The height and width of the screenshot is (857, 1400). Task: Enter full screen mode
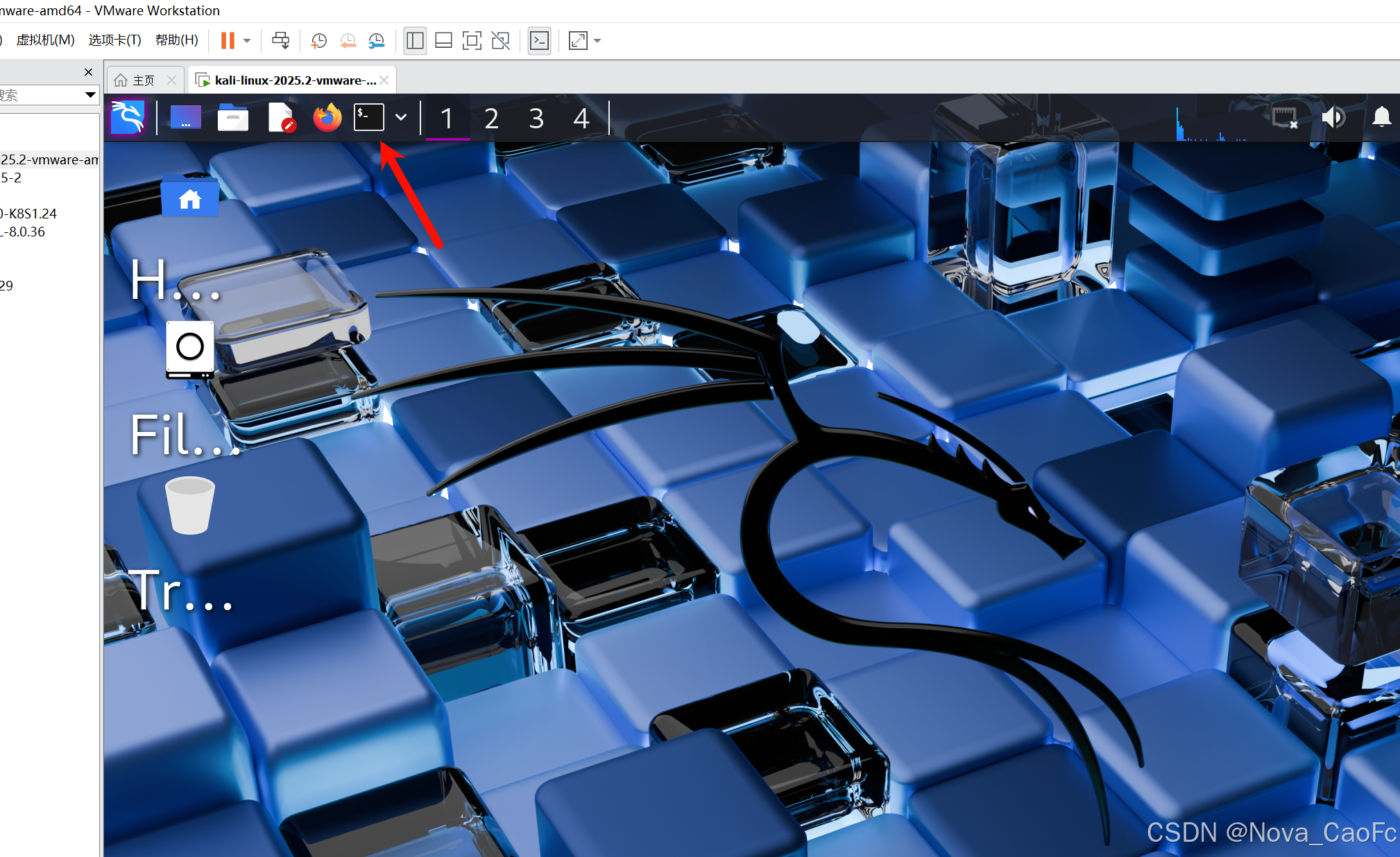point(472,41)
